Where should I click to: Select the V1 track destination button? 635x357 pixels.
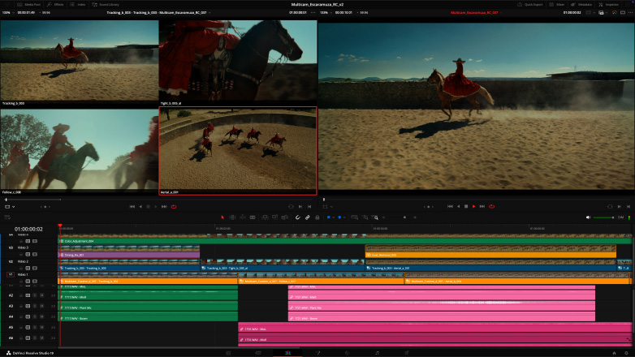click(x=11, y=274)
